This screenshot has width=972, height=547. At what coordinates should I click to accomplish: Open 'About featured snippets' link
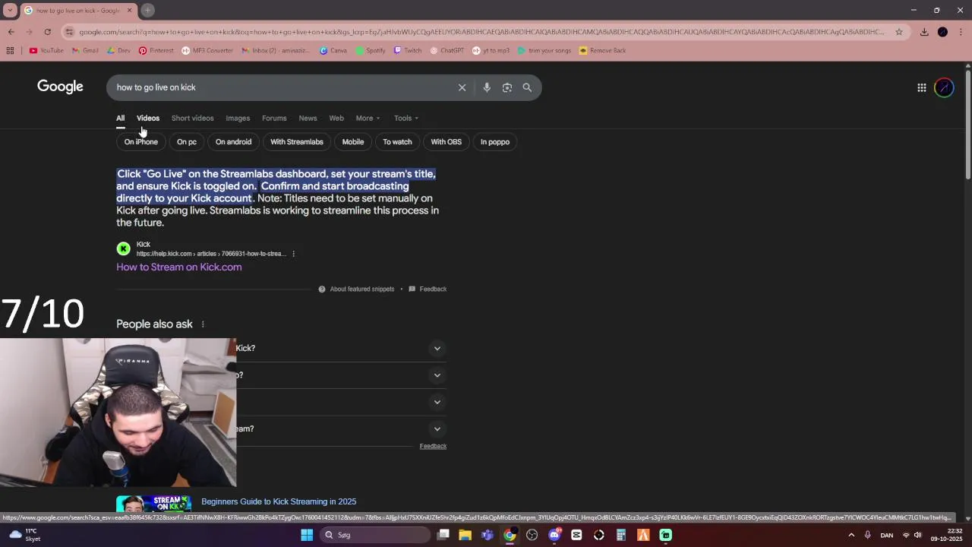[356, 289]
